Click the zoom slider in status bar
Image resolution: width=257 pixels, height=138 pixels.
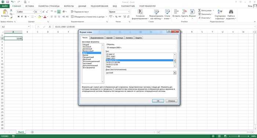click(x=239, y=136)
